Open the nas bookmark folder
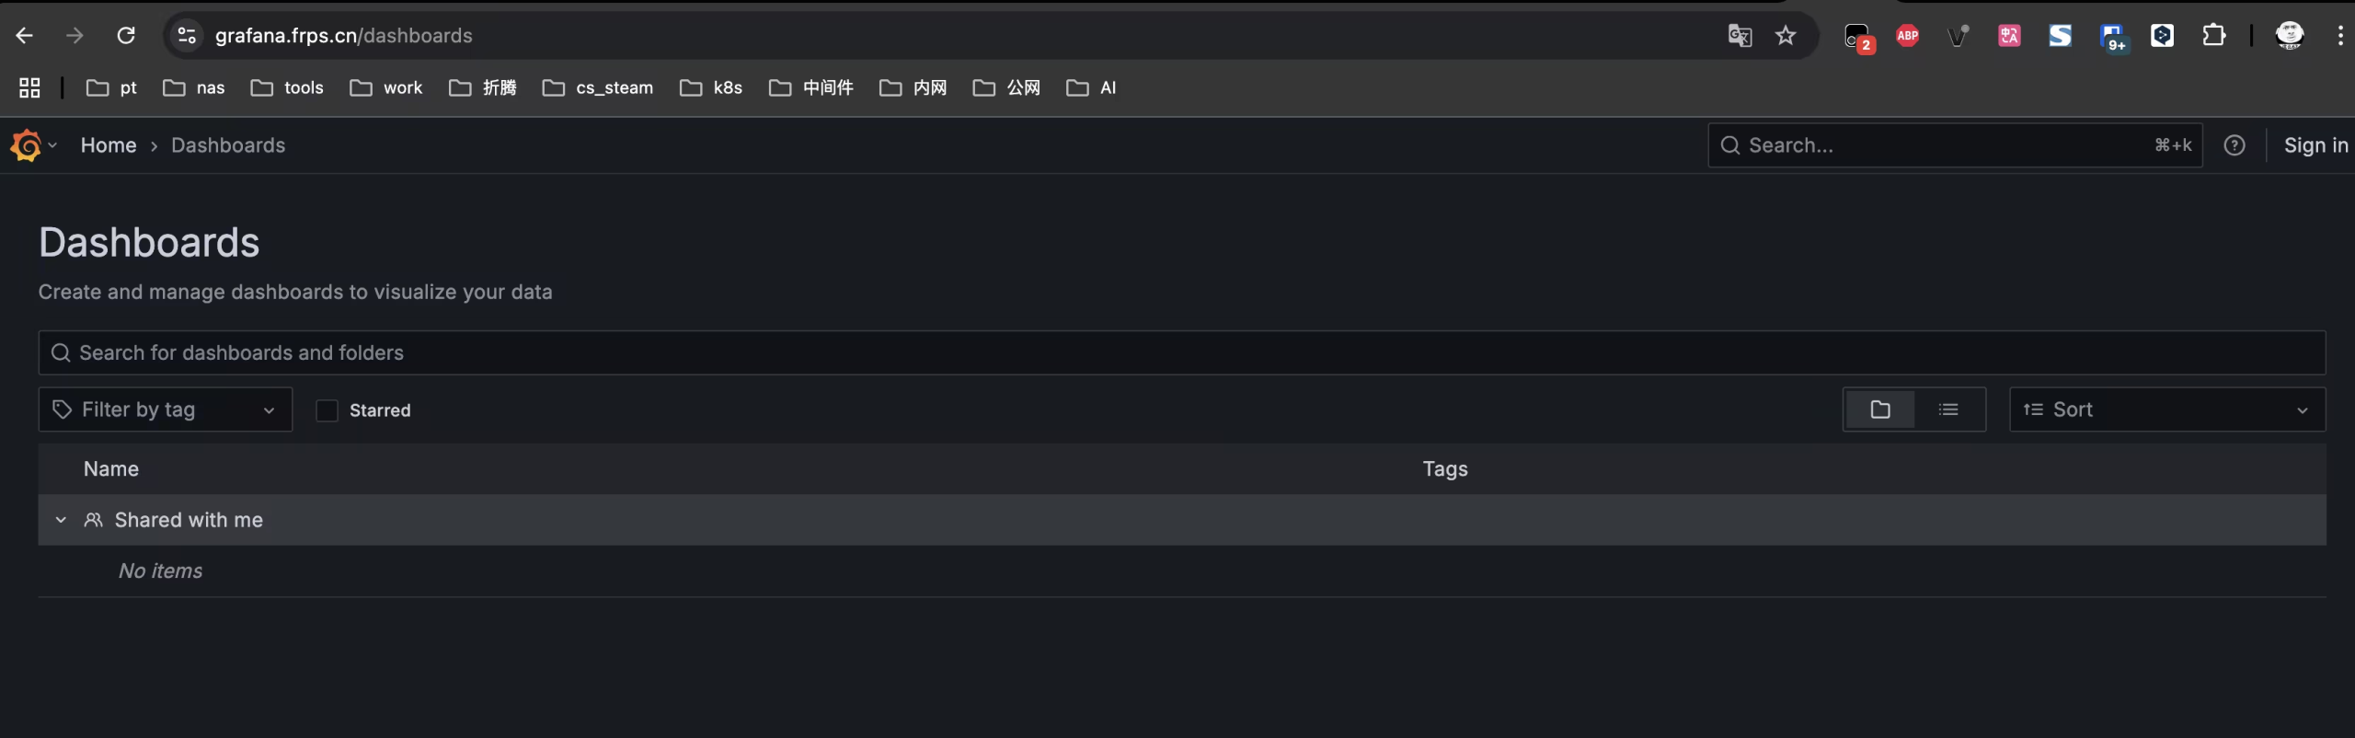Viewport: 2355px width, 738px height. (194, 87)
